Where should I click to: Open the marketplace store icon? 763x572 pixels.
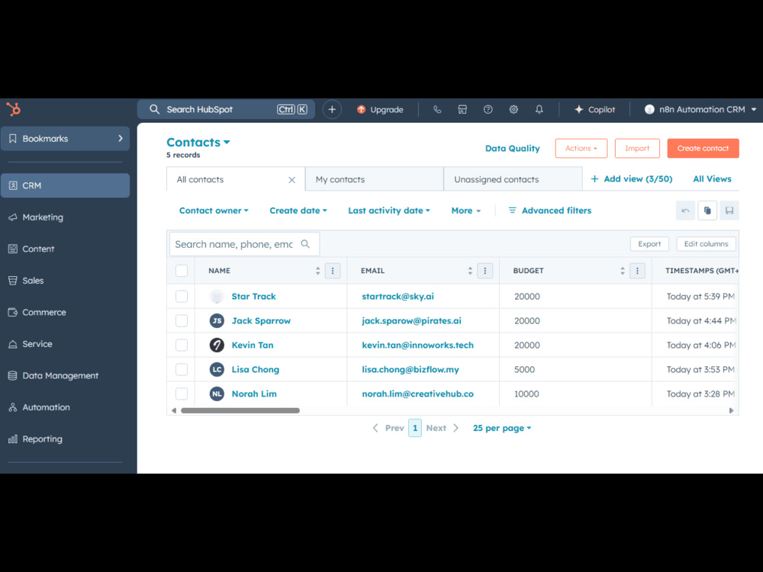click(x=462, y=109)
